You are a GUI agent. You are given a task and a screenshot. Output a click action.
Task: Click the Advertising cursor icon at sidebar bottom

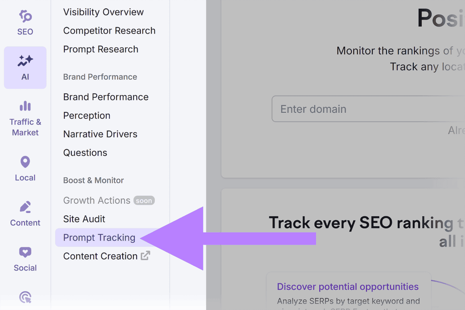[25, 297]
